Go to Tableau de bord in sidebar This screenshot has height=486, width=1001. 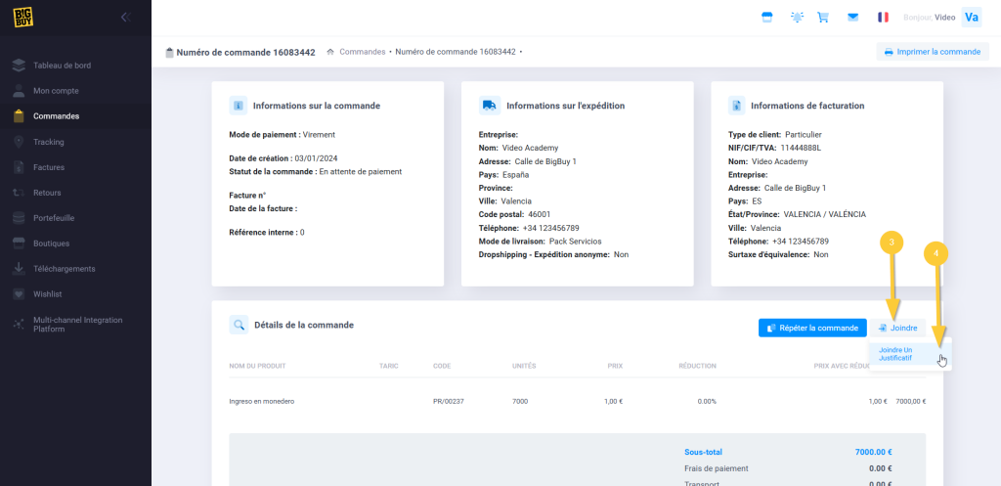point(62,66)
